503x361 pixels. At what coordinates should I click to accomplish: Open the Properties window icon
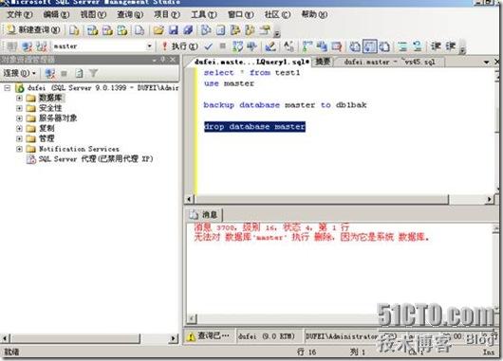point(265,30)
